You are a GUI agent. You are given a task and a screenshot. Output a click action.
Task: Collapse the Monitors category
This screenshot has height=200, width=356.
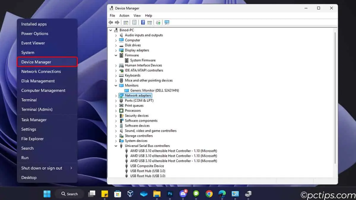pos(116,86)
